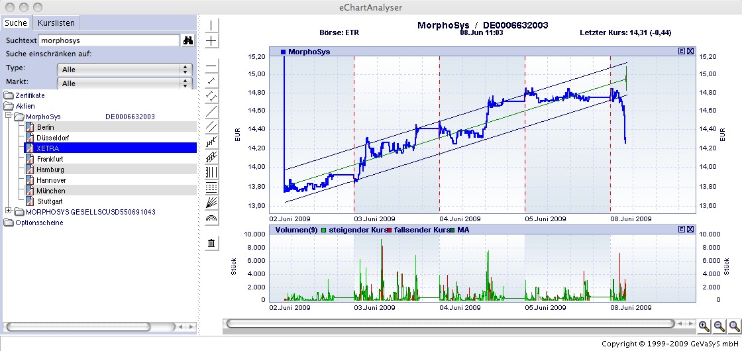742x351 pixels.
Task: Select the crosshair cursor tool
Action: point(211,40)
